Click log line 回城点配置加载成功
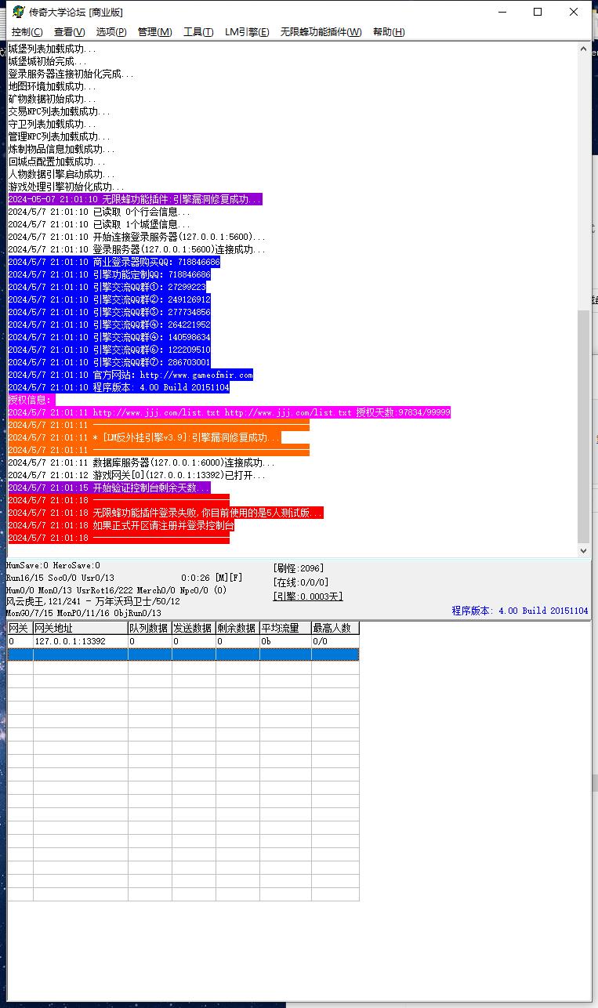The height and width of the screenshot is (1008, 598). point(57,161)
